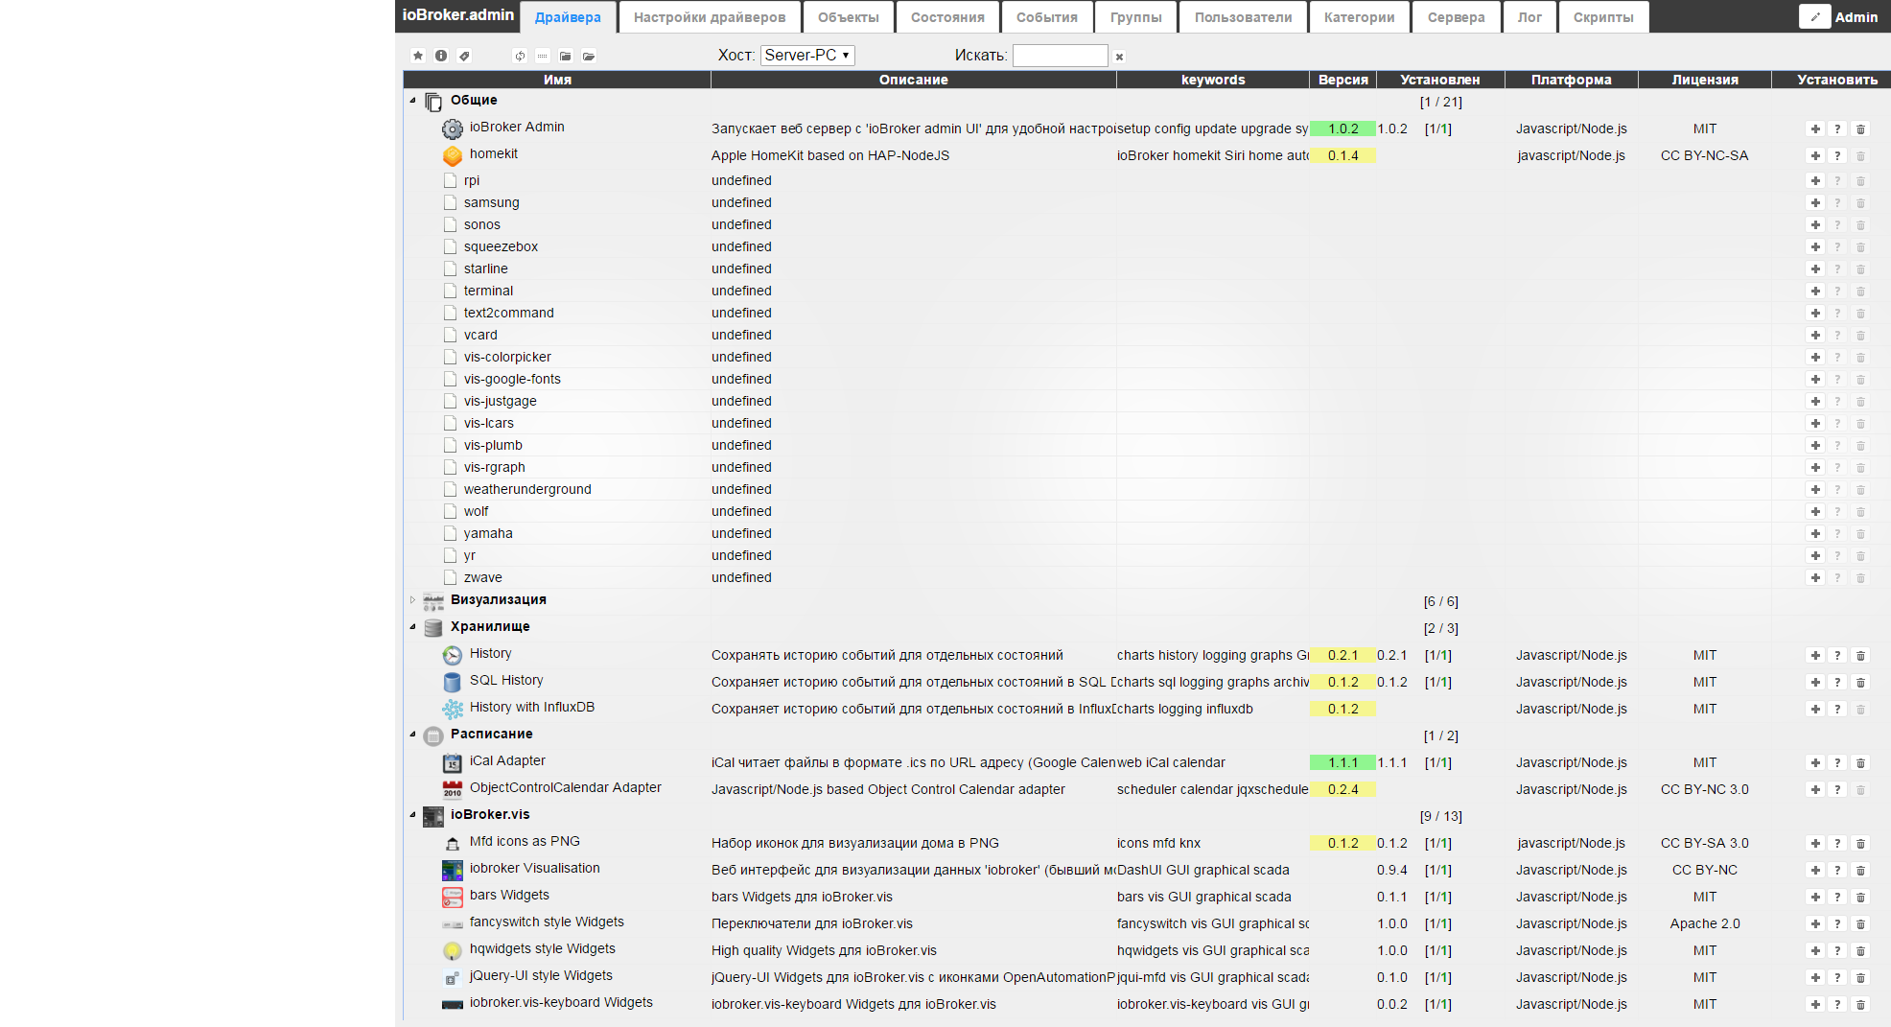Add instance of fancyswitch style Widgets
The image size is (1891, 1027).
pos(1815,923)
